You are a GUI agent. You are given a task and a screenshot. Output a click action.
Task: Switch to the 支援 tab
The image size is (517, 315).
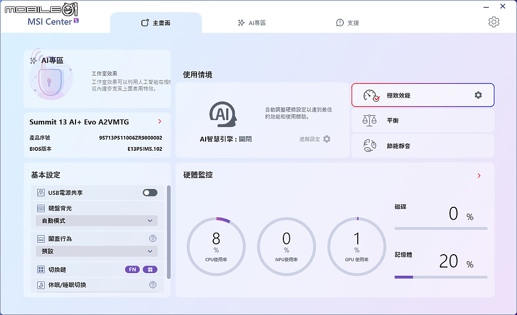(348, 23)
